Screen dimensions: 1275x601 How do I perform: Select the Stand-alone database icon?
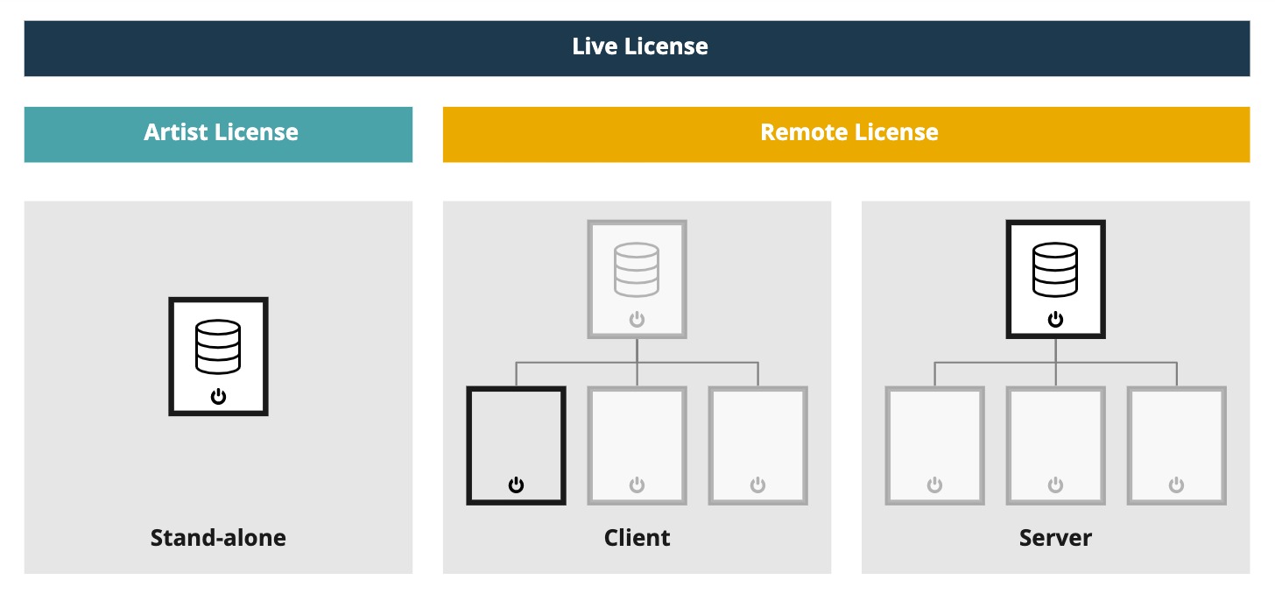click(x=218, y=349)
